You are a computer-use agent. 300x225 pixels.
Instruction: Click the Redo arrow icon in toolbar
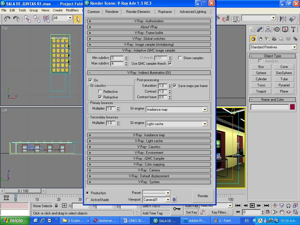(16, 19)
